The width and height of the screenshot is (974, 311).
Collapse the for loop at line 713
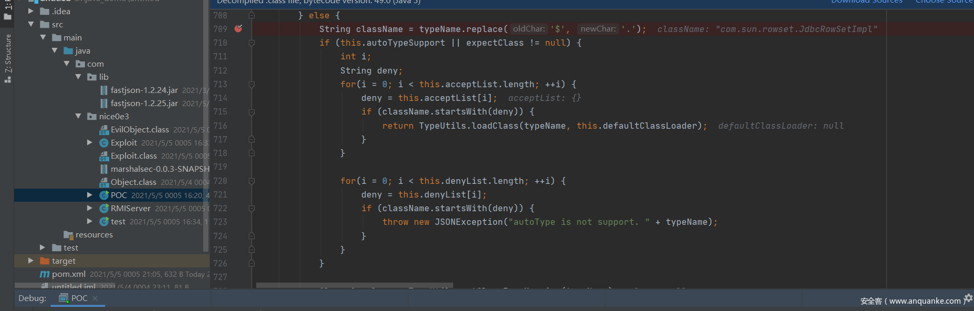point(252,85)
